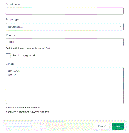This screenshot has height=133, width=129.
Task: Click the Script name label
Action: click(x=13, y=4)
